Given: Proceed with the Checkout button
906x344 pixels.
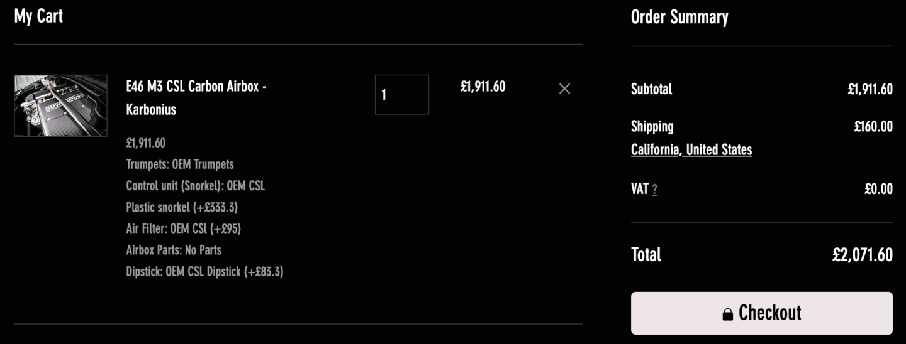Looking at the screenshot, I should tap(762, 313).
